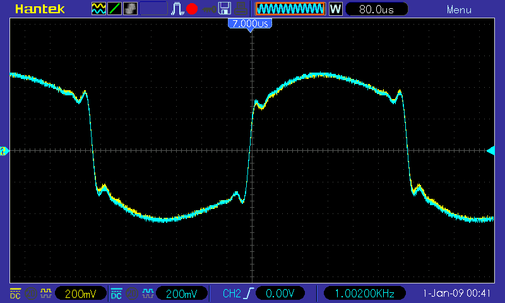
Task: Click the floppy disk save icon
Action: click(x=225, y=9)
